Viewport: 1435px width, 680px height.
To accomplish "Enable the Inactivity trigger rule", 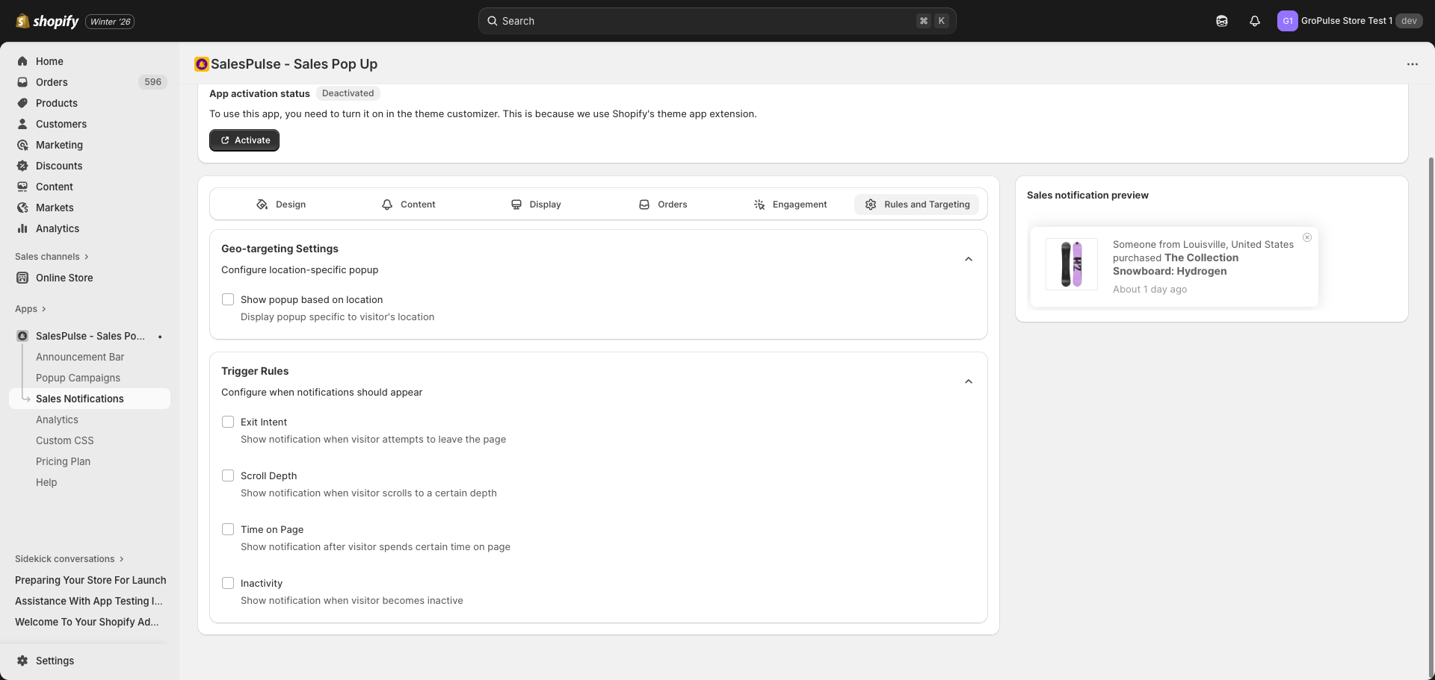I will coord(228,583).
